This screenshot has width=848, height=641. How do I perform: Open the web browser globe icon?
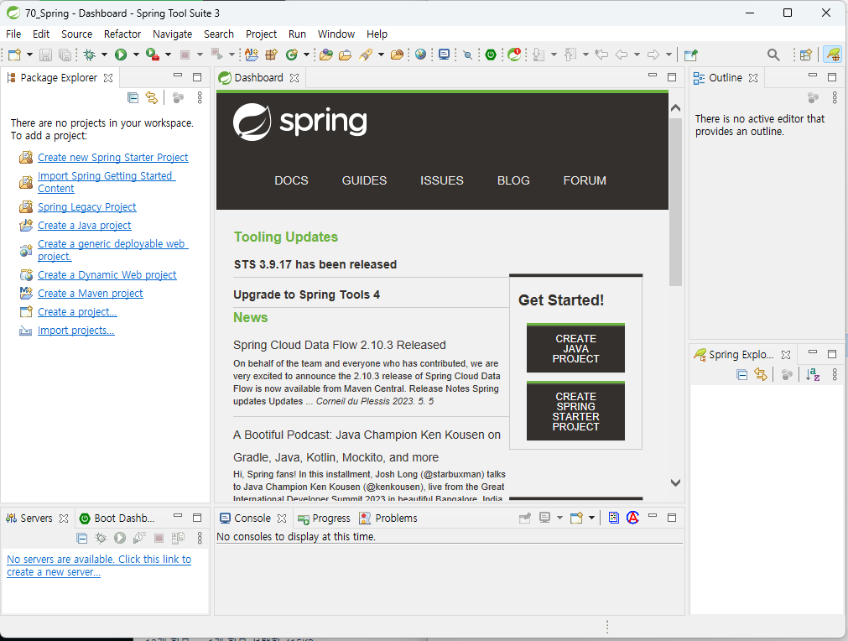pyautogui.click(x=421, y=55)
